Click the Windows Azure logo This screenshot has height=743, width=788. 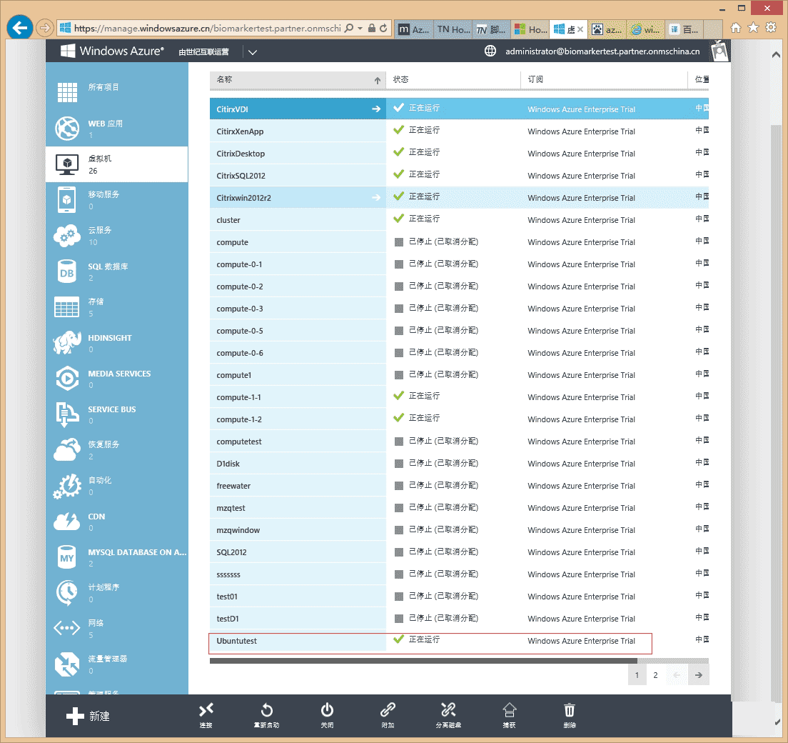click(x=112, y=51)
